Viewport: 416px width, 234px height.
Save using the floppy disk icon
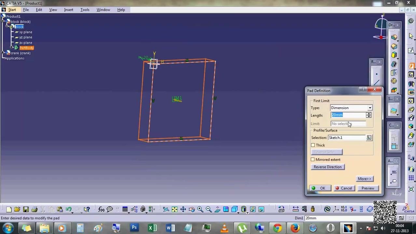[x=26, y=209]
